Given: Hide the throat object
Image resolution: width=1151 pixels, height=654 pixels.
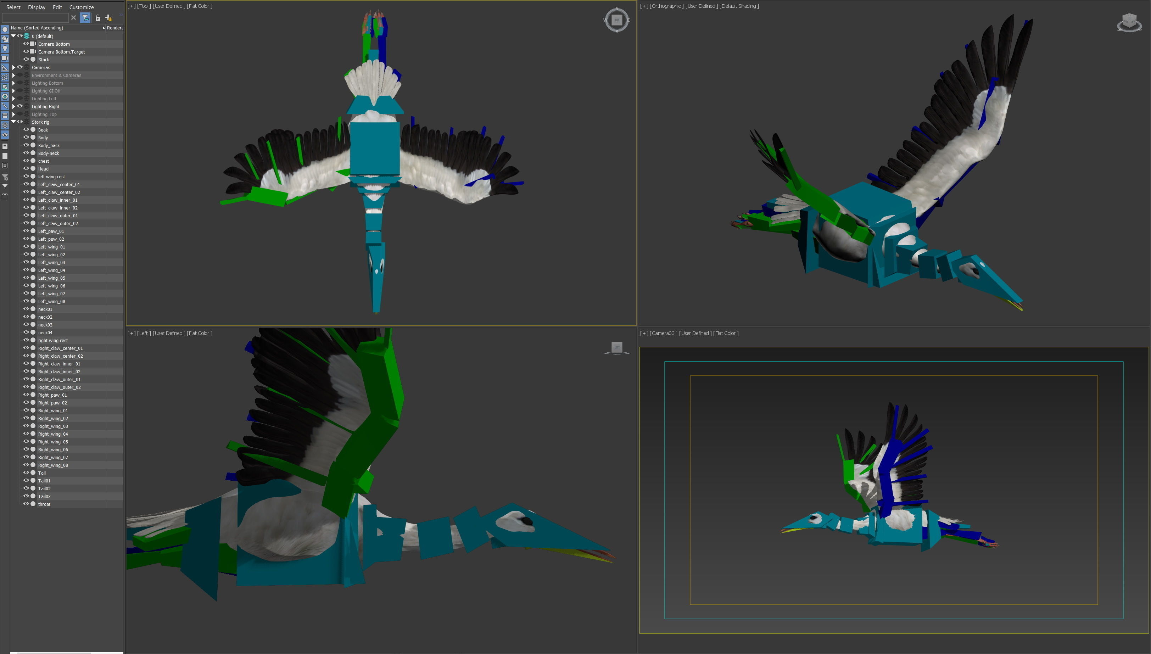Looking at the screenshot, I should click(26, 504).
